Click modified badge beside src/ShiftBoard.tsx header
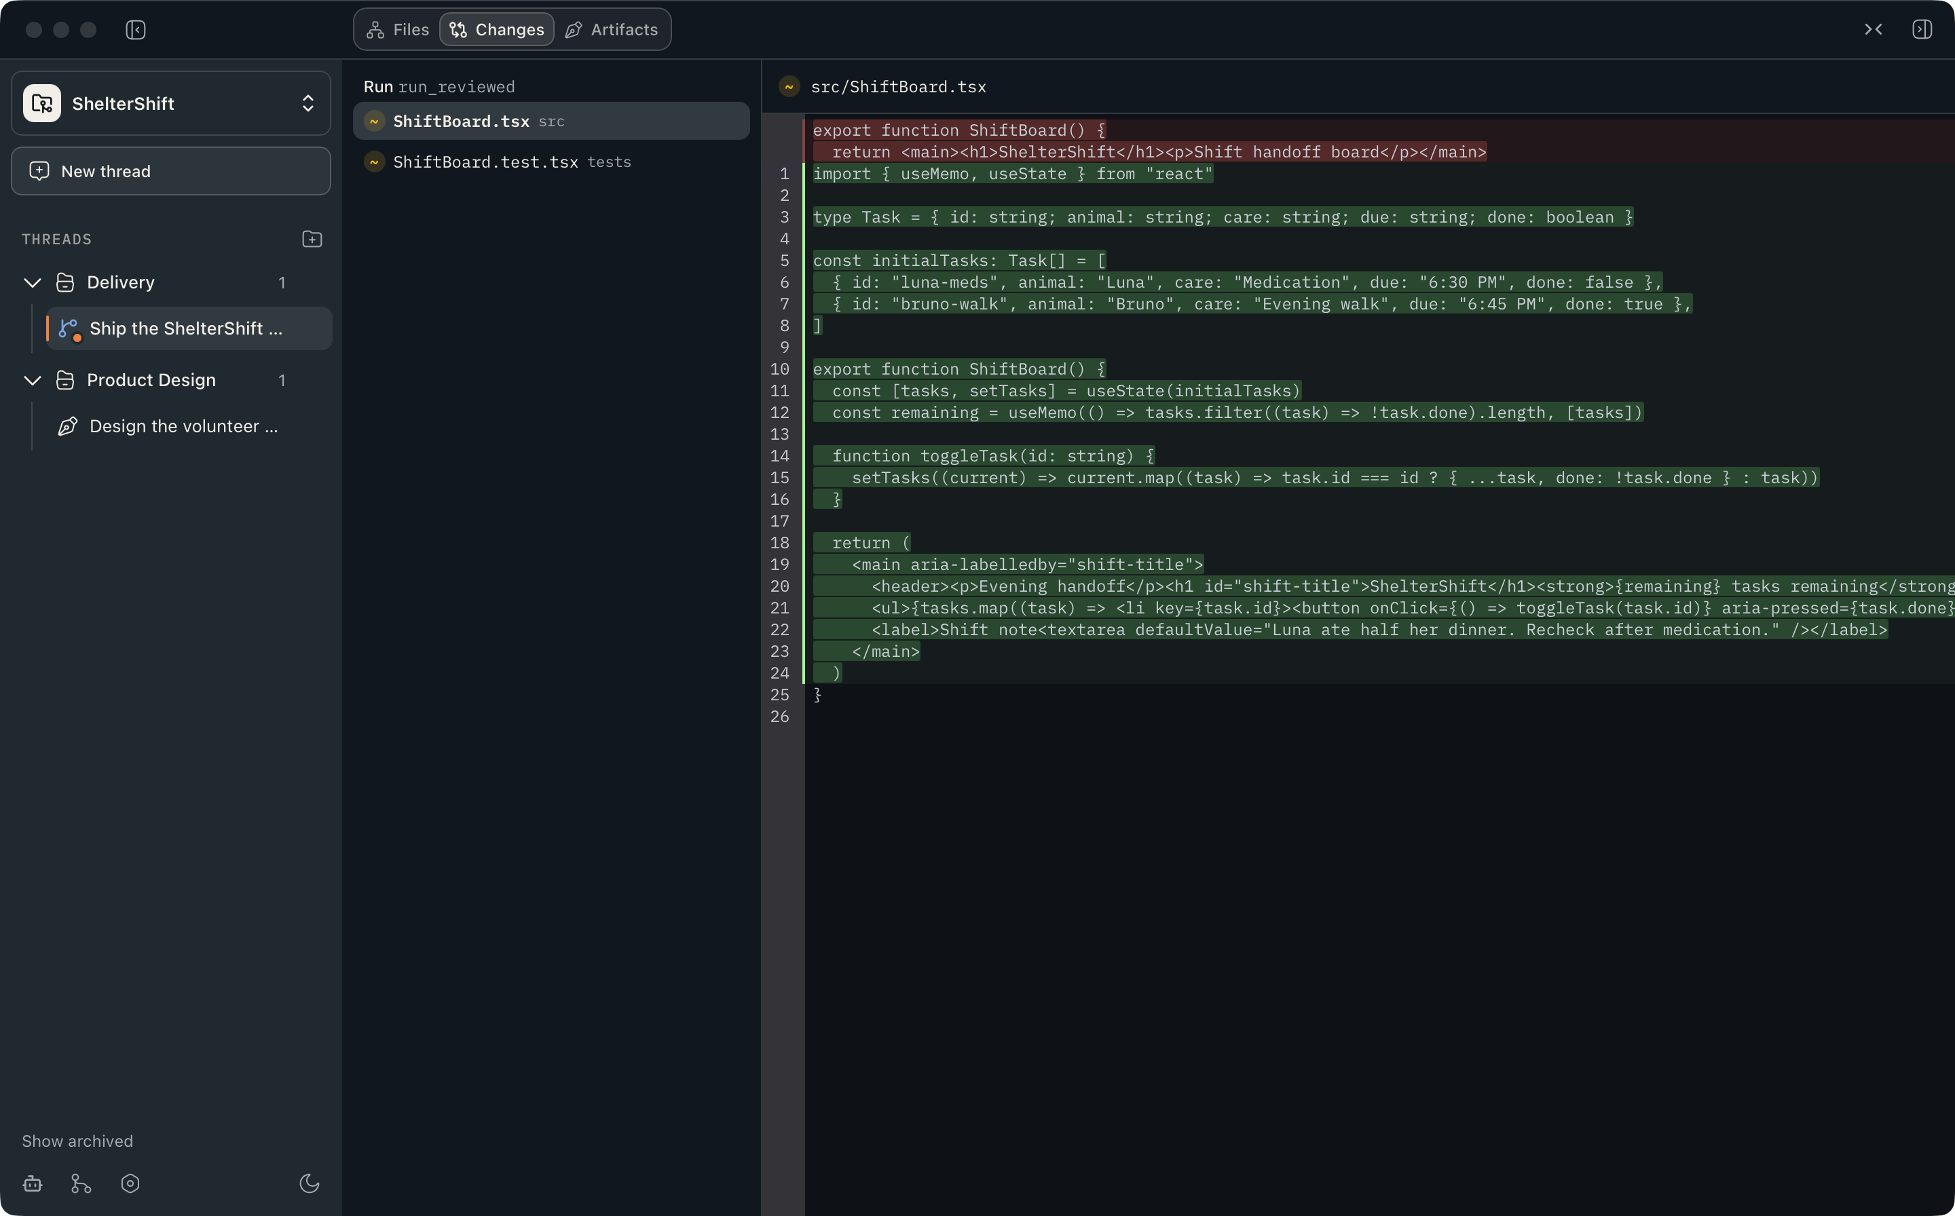Viewport: 1955px width, 1216px height. tap(789, 87)
